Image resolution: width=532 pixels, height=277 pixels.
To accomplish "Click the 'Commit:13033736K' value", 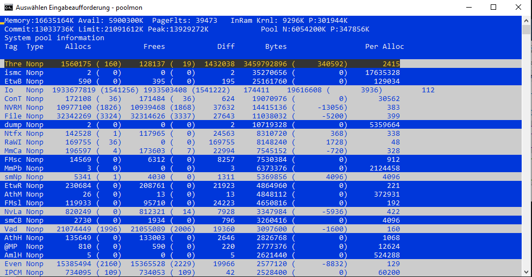I will (39, 29).
